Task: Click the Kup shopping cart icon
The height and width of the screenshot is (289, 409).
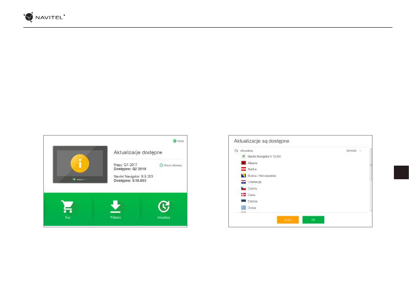Action: [x=67, y=206]
